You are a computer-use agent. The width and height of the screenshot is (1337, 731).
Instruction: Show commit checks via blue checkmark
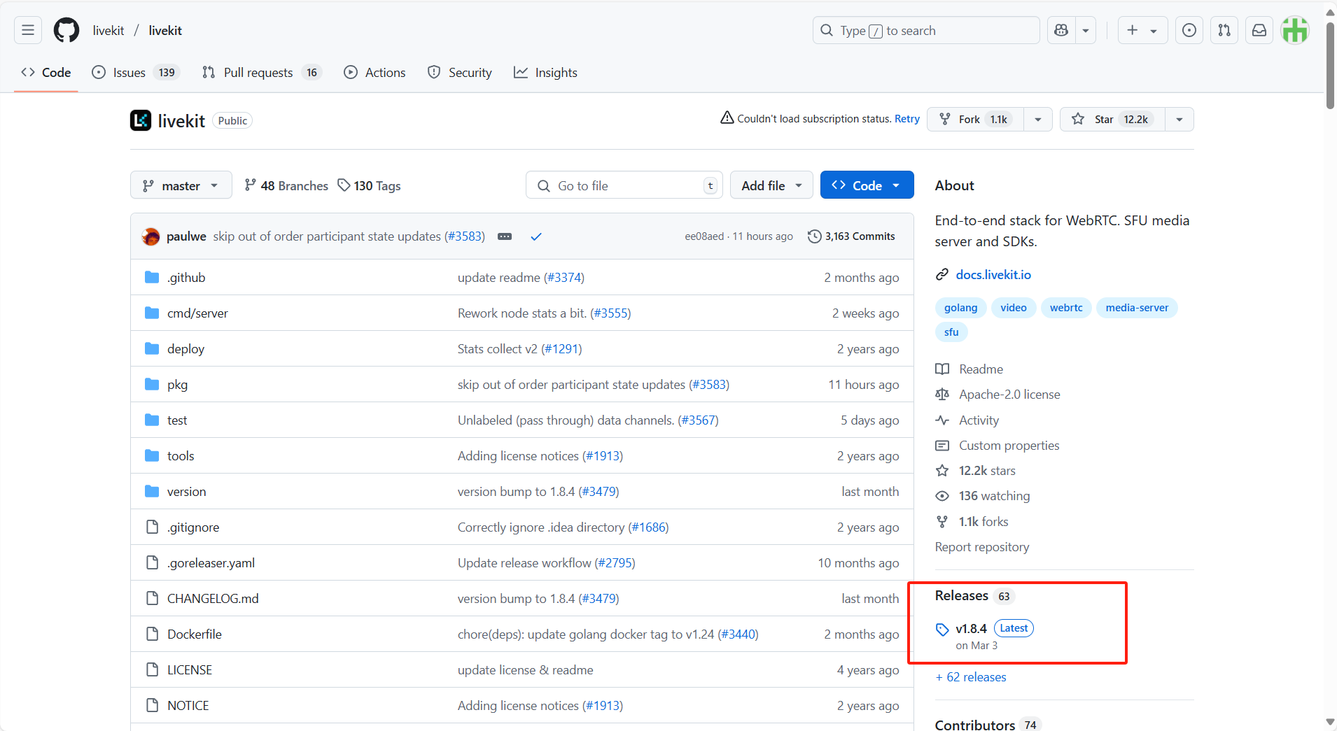(536, 236)
